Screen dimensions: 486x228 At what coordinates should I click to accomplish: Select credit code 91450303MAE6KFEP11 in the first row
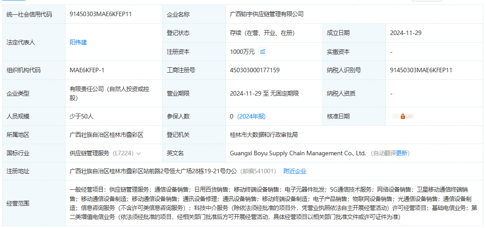pos(101,14)
